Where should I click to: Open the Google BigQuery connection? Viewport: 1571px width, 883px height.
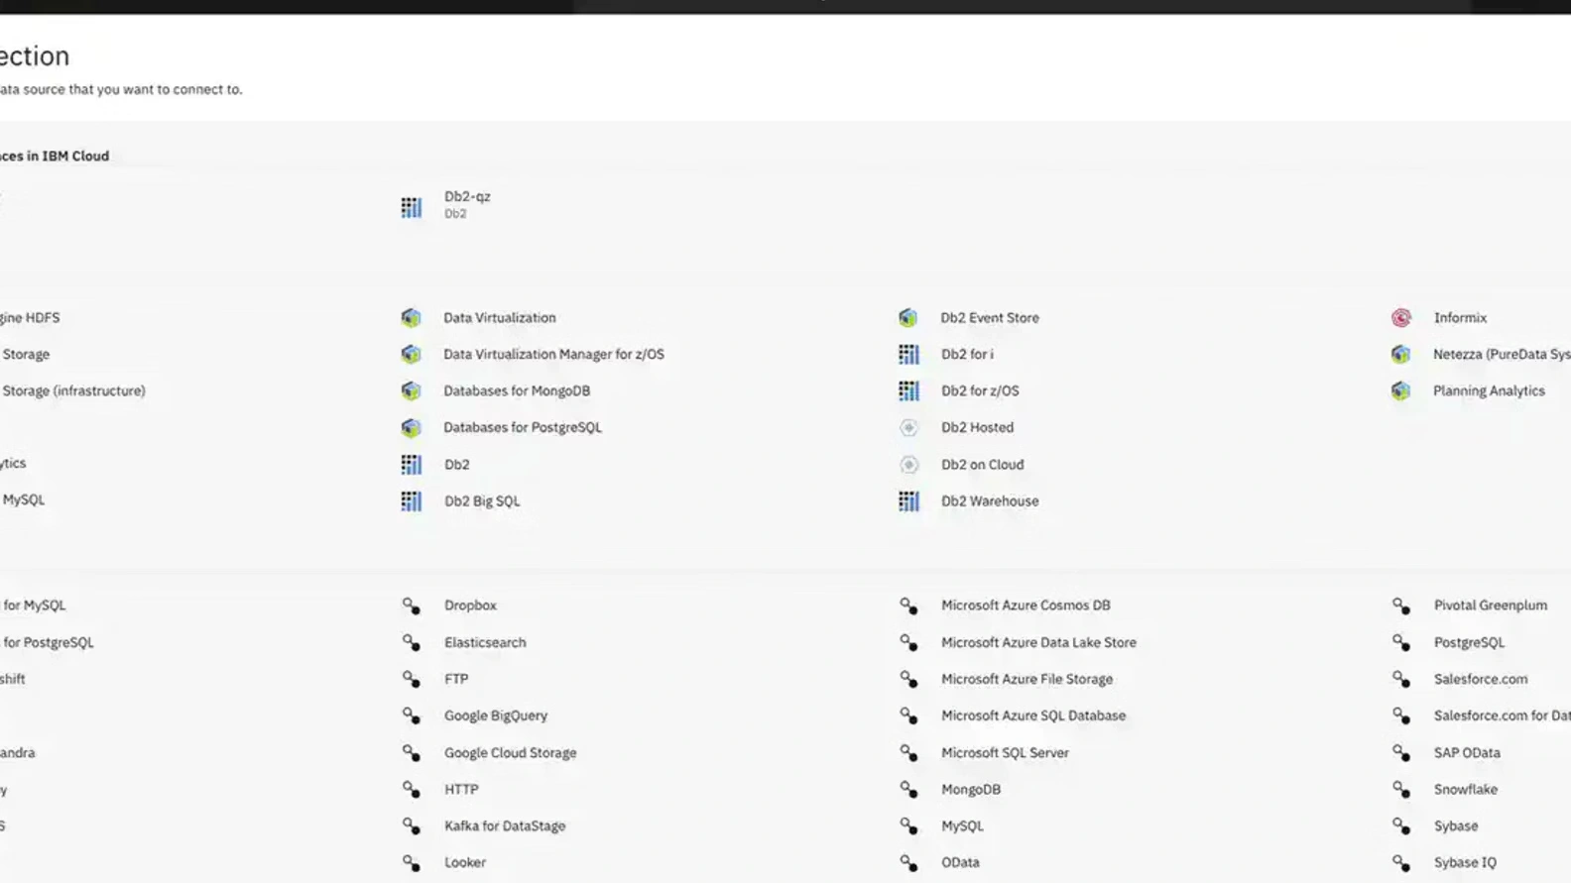pyautogui.click(x=495, y=716)
